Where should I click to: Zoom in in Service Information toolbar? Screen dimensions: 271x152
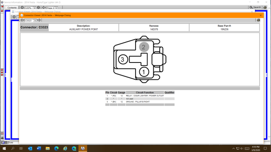(39, 8)
